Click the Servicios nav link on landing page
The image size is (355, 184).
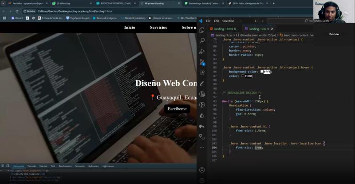click(x=158, y=28)
